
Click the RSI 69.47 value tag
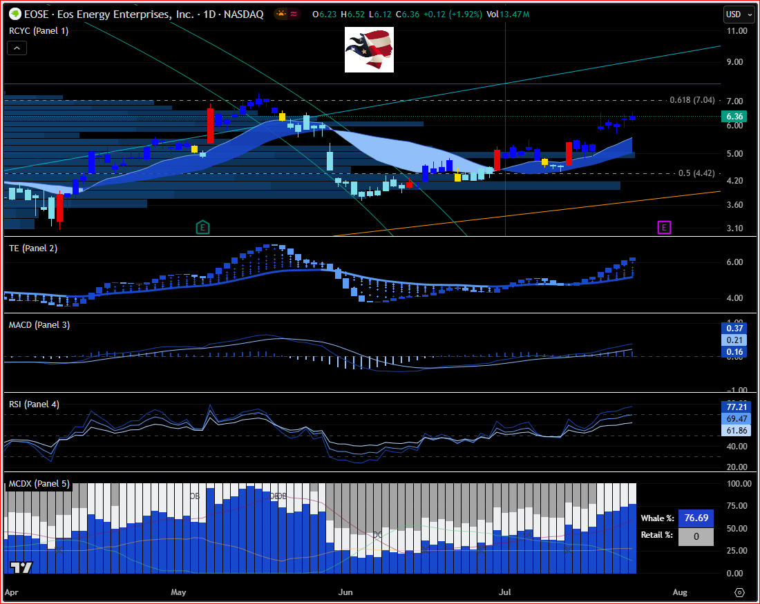[736, 418]
